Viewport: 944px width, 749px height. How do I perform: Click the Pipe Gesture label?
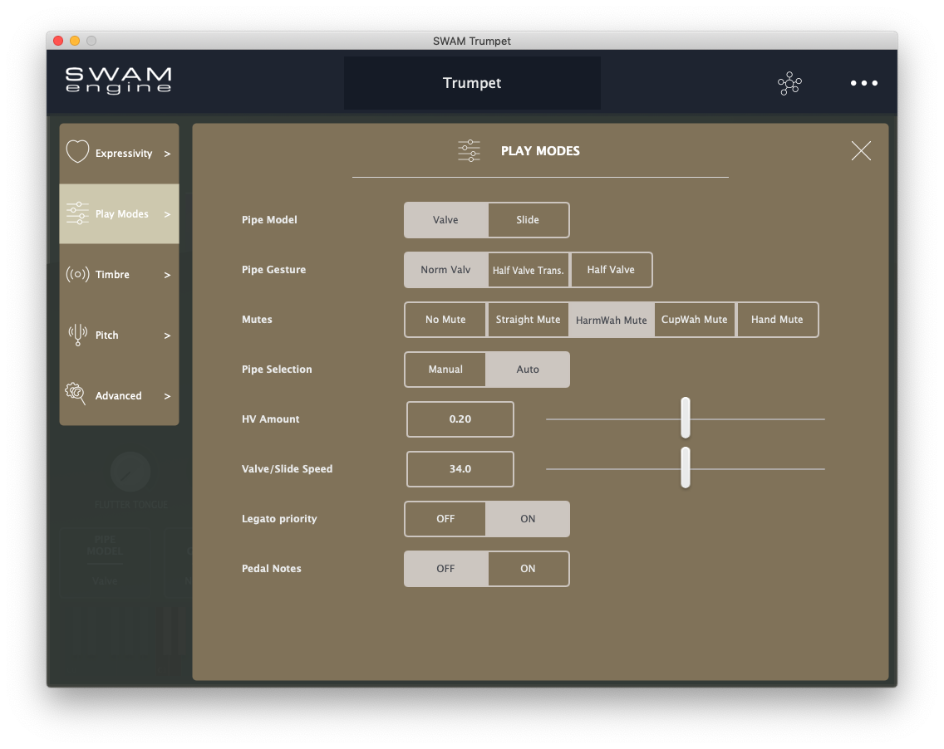click(x=274, y=270)
